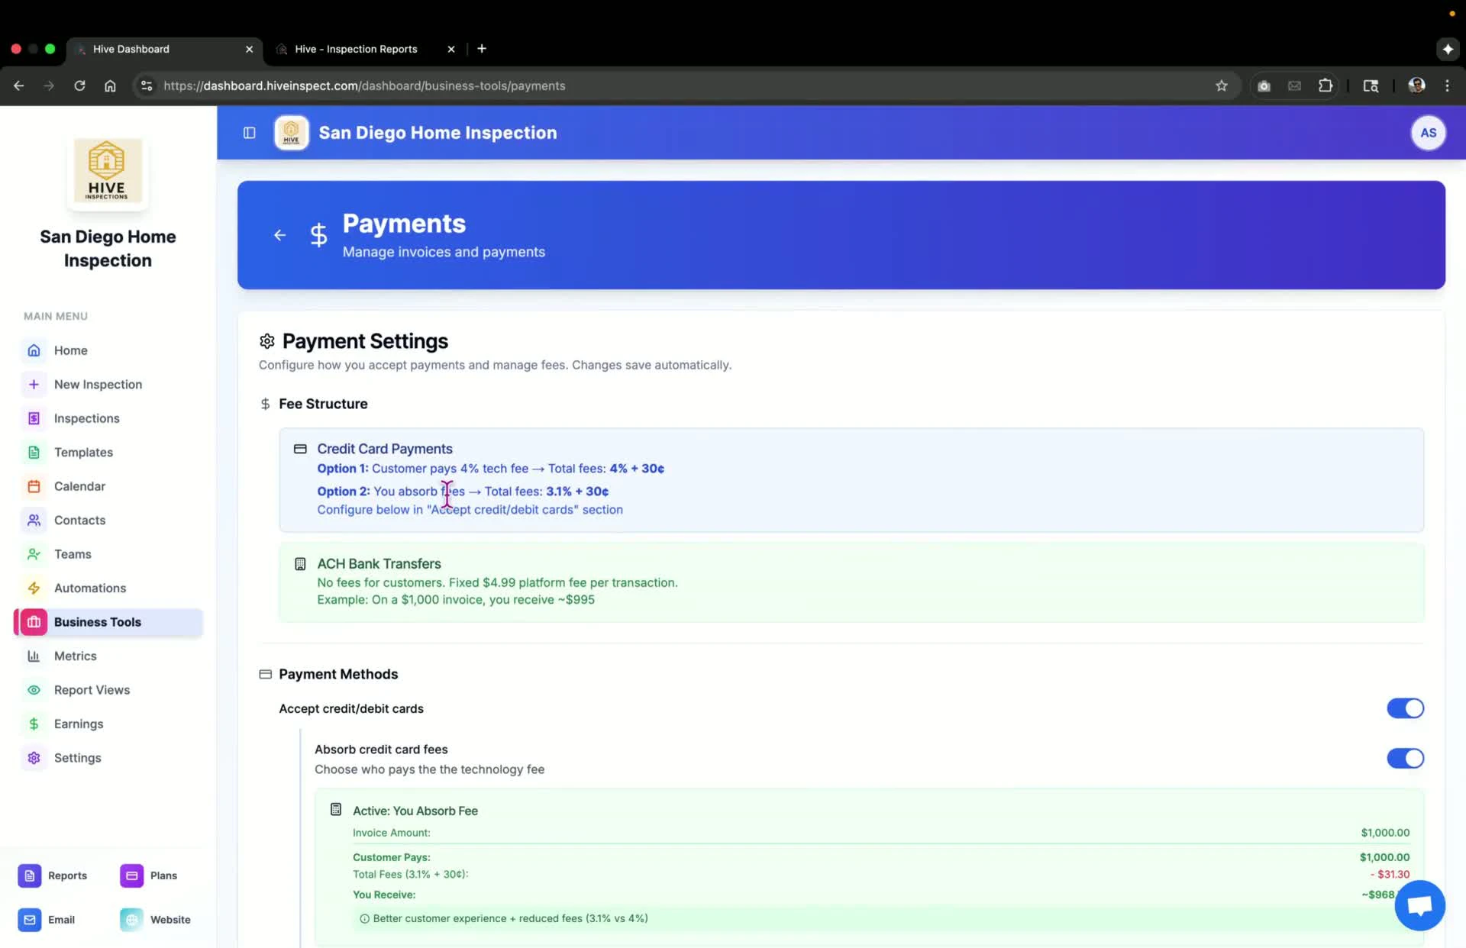Image resolution: width=1466 pixels, height=948 pixels.
Task: Click the address bar URL
Action: tap(364, 85)
